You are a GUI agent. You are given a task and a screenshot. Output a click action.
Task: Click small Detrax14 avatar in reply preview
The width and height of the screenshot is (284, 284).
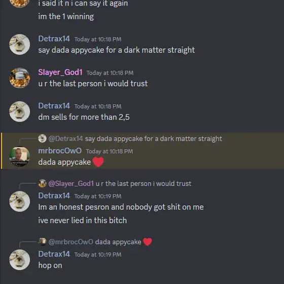tap(43, 138)
